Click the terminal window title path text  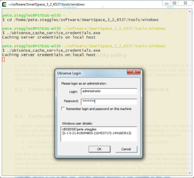click(x=46, y=5)
